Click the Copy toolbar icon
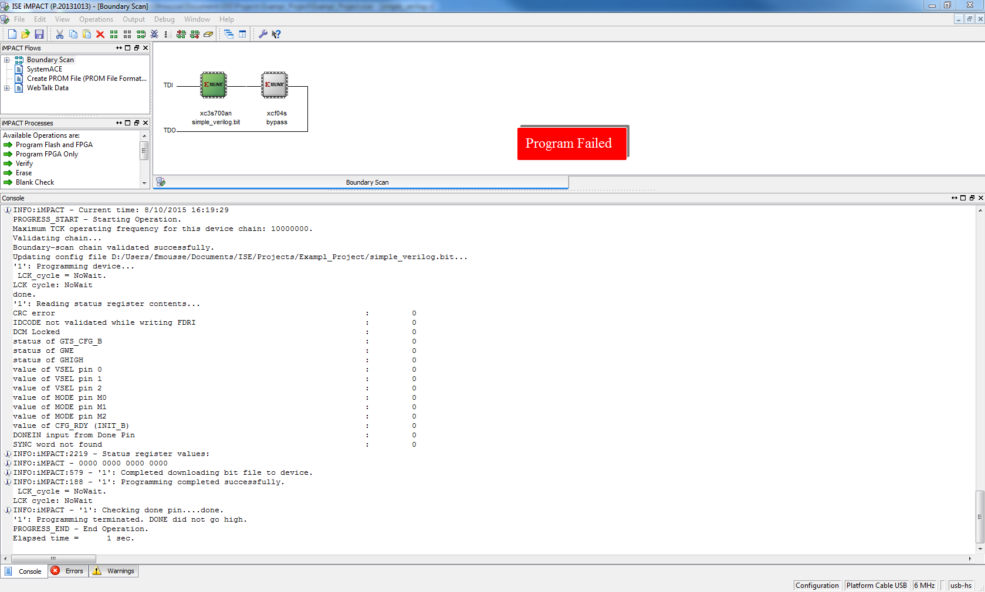985x592 pixels. 73,35
